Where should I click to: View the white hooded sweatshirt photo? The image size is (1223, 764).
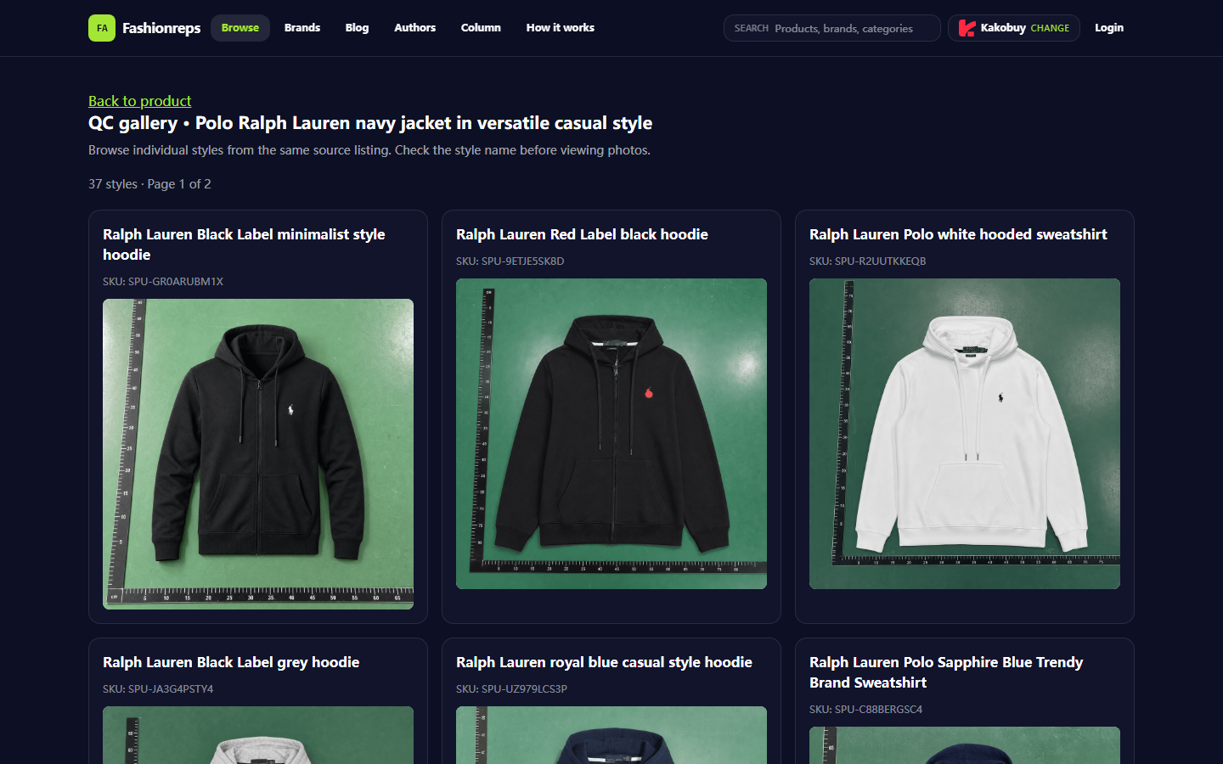coord(965,434)
